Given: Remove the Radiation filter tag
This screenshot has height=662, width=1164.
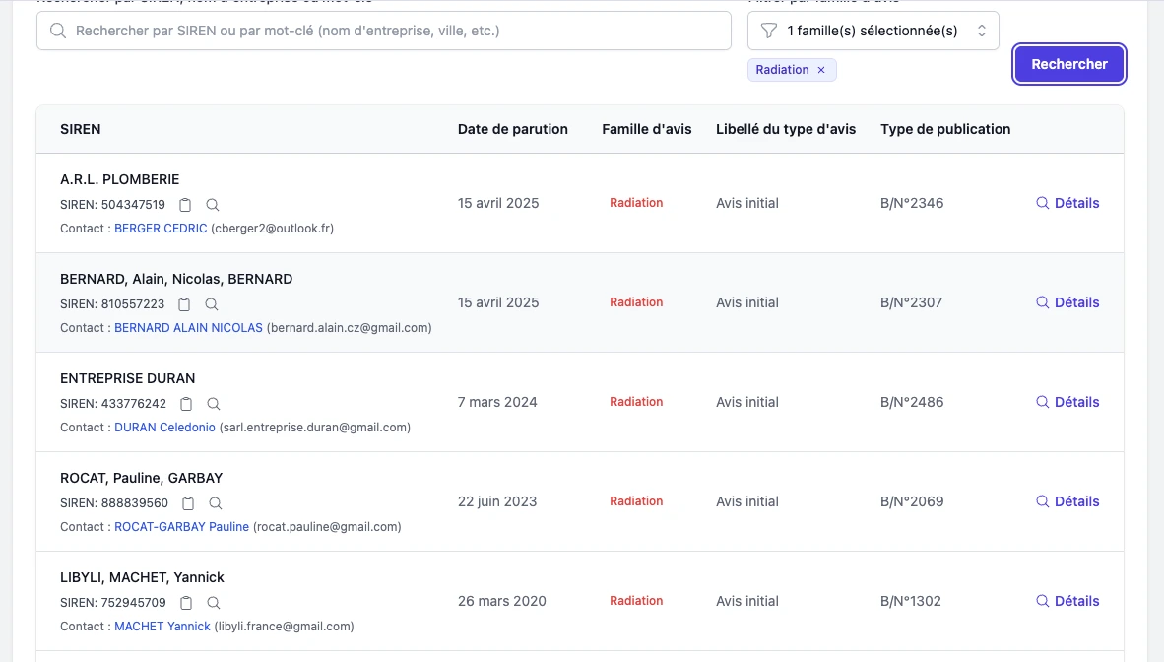Looking at the screenshot, I should click(x=821, y=70).
